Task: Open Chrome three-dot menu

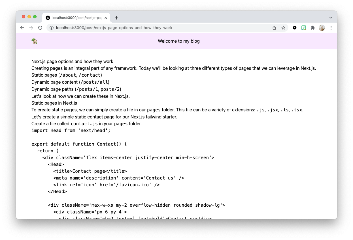Action: (x=331, y=28)
